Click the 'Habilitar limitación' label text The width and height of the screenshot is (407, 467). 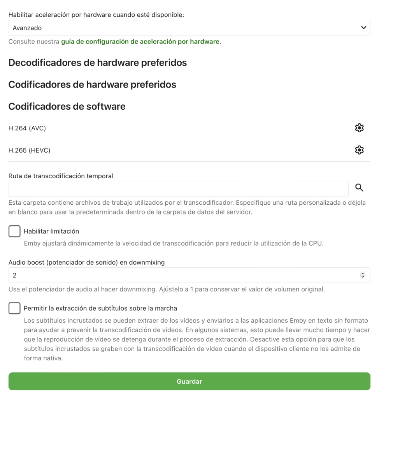[51, 231]
